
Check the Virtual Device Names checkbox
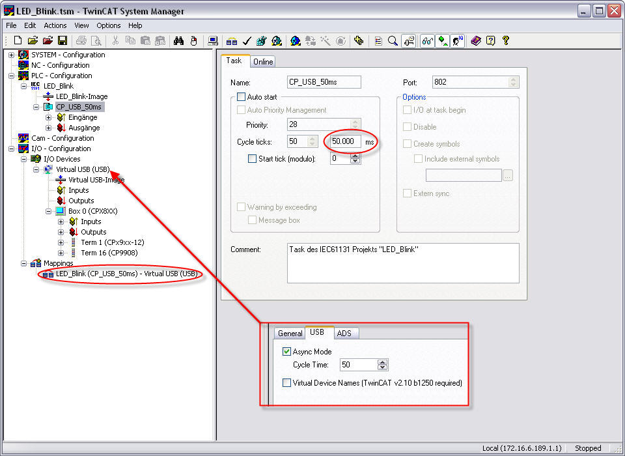coord(286,382)
